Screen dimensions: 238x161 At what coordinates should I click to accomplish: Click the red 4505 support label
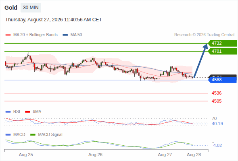point(217,101)
